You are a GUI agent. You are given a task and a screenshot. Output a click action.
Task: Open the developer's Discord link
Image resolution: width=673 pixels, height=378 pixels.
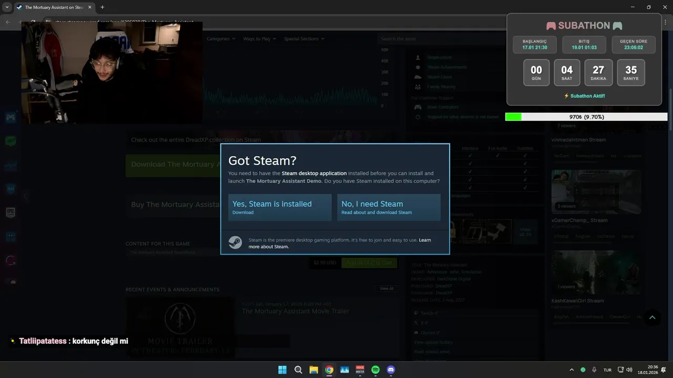click(429, 333)
